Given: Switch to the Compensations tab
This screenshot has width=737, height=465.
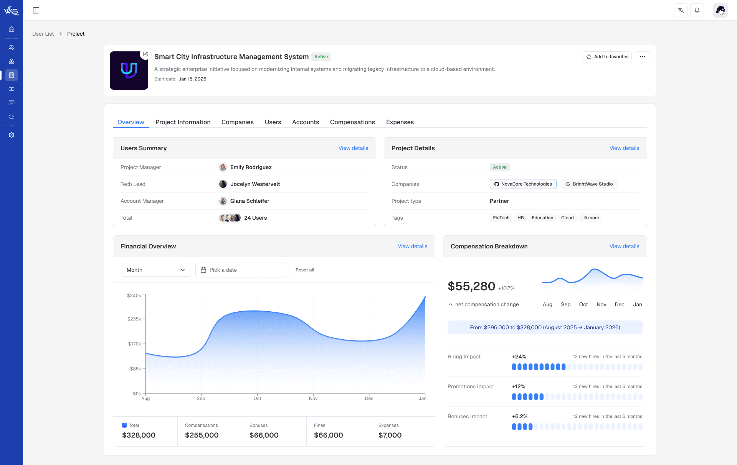Looking at the screenshot, I should point(352,122).
